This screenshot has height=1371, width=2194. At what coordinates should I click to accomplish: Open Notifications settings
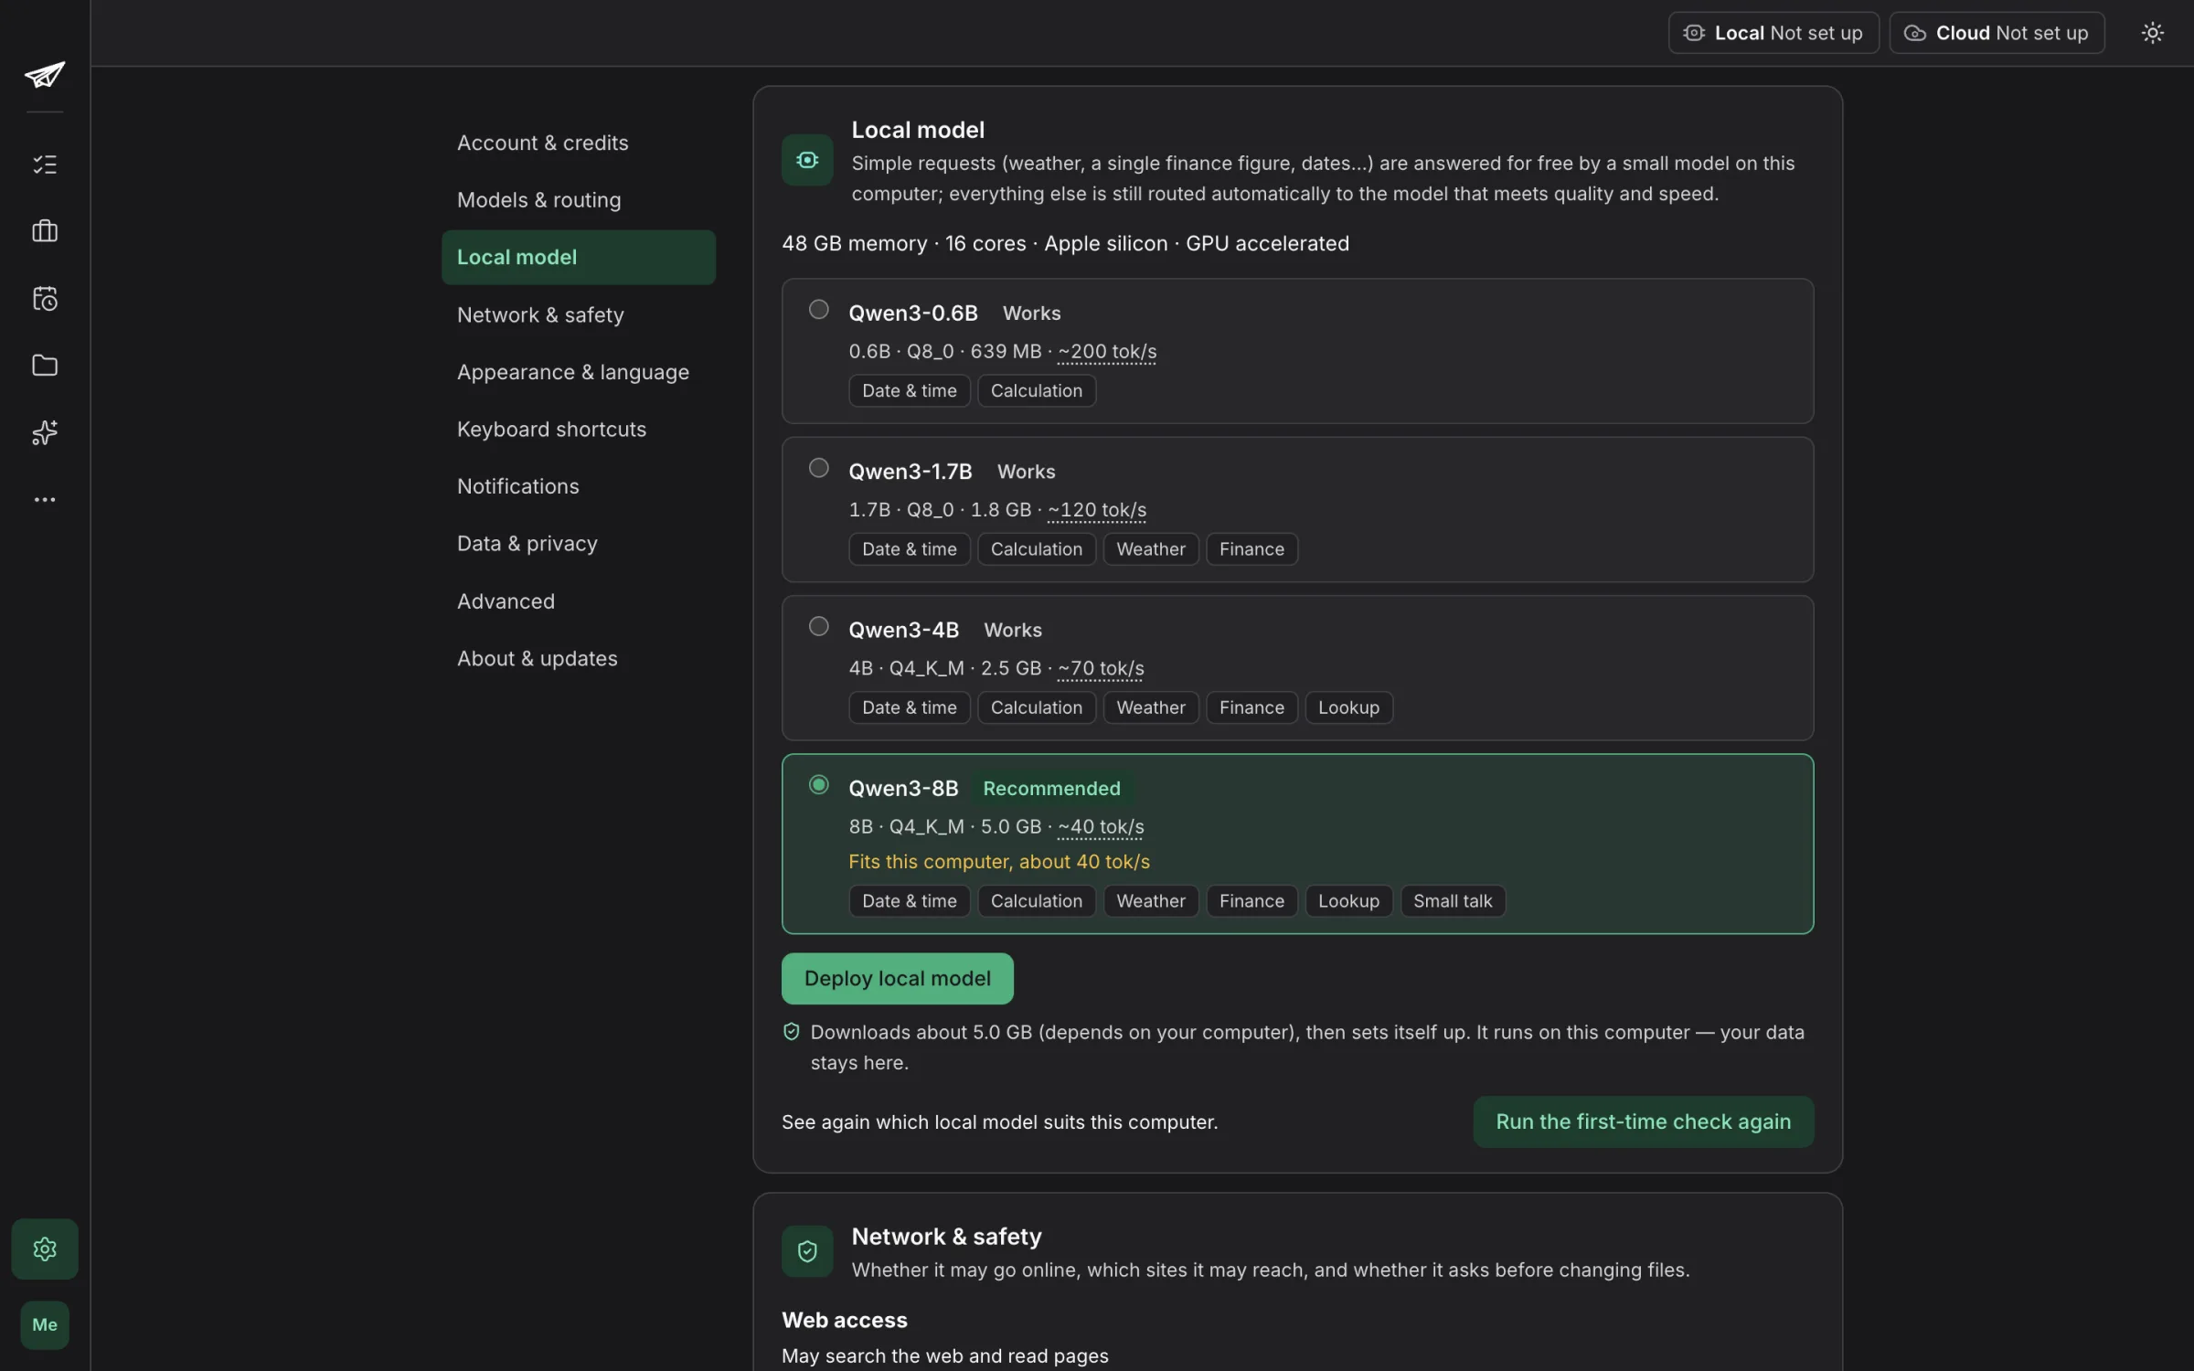click(578, 486)
